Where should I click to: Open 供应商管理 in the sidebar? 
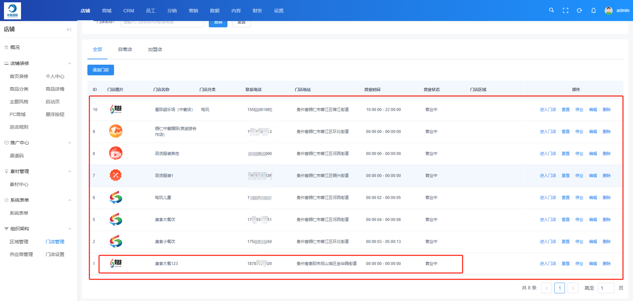click(x=21, y=254)
